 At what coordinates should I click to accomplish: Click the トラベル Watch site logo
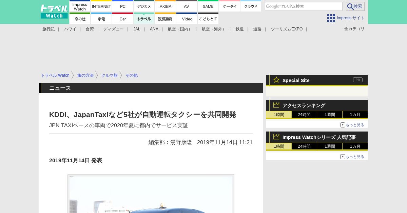point(54,12)
